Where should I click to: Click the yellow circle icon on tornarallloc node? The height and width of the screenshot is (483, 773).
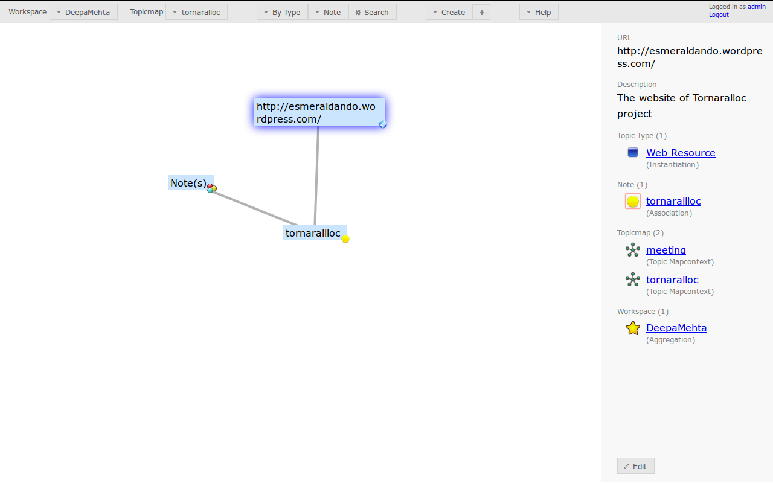[x=345, y=238]
